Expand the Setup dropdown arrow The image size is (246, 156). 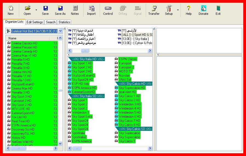pyautogui.click(x=178, y=10)
